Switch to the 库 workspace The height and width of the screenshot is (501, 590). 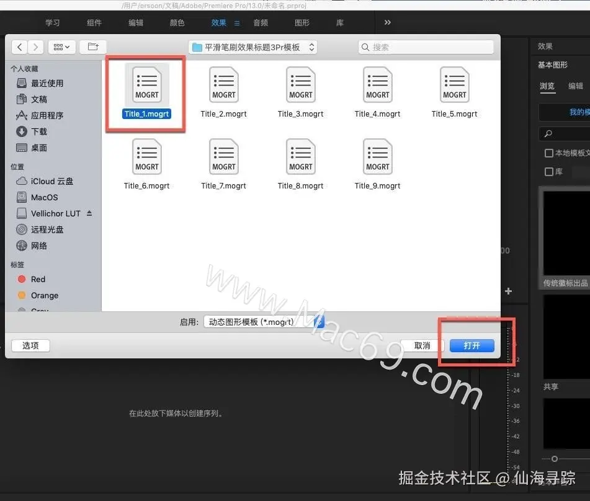pos(340,23)
